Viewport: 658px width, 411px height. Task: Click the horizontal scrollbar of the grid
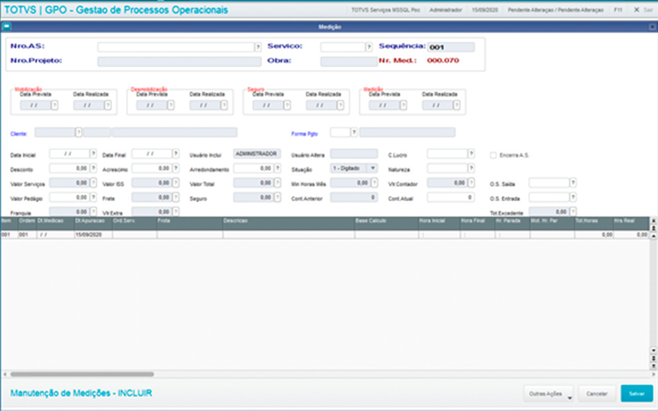[x=82, y=374]
